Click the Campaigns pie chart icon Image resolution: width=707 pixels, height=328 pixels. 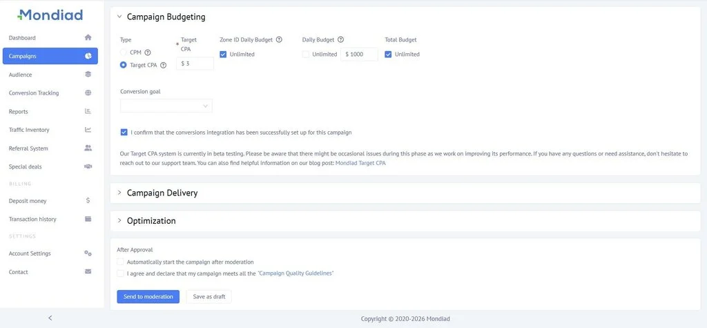point(88,56)
